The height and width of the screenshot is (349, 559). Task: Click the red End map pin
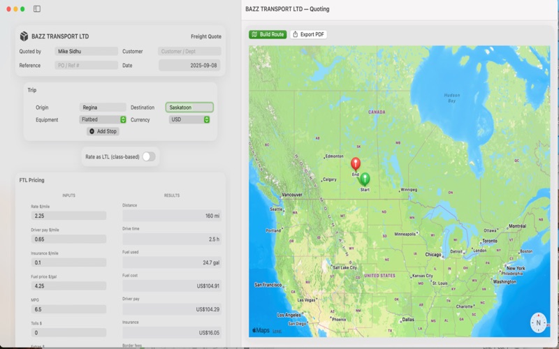point(356,164)
